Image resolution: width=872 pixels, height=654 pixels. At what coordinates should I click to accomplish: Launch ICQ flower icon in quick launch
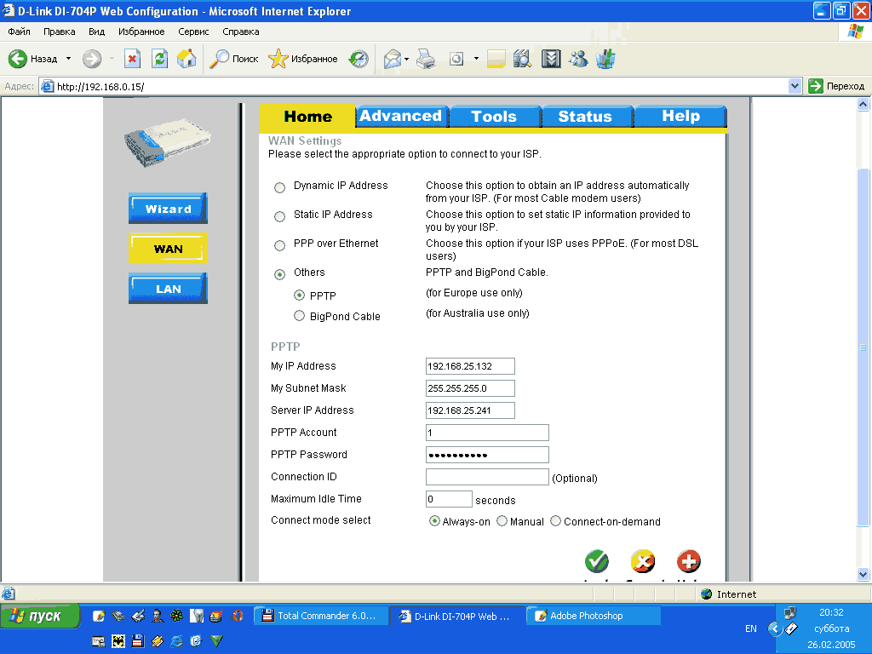pos(176,616)
